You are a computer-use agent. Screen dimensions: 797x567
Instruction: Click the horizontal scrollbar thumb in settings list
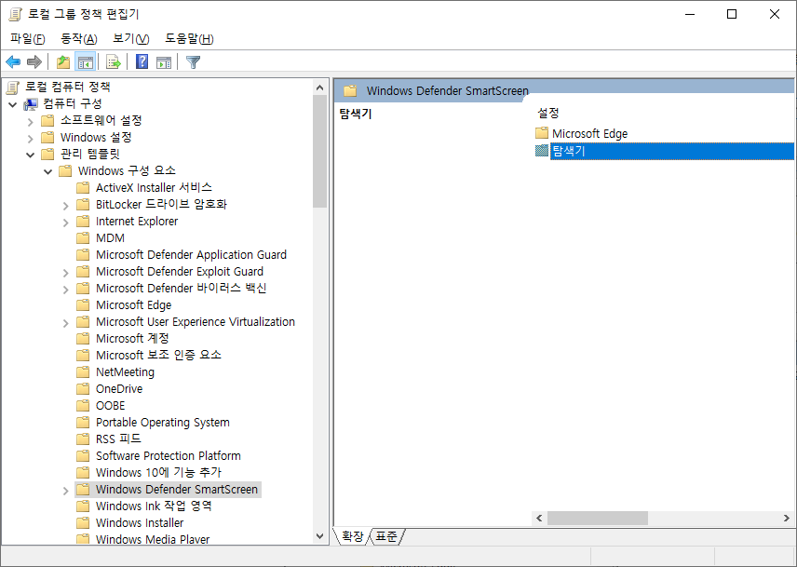coord(598,519)
